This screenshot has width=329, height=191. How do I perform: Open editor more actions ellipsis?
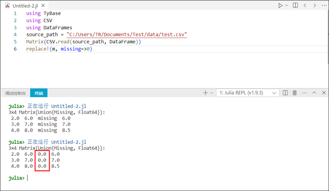click(x=324, y=5)
